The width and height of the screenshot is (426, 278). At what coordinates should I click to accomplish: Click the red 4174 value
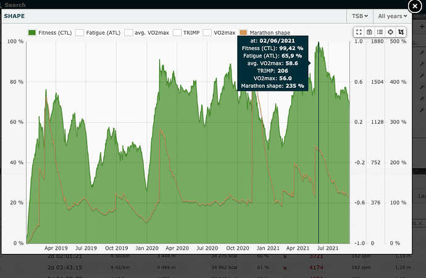(316, 267)
